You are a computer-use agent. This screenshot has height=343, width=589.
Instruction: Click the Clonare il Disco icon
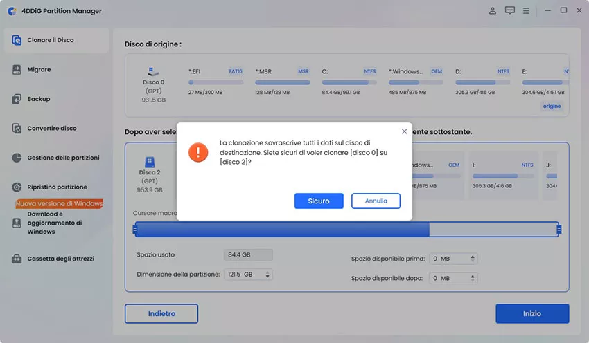pos(17,40)
